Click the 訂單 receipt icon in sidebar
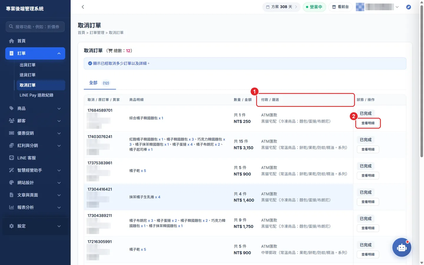424x265 pixels. coord(11,53)
